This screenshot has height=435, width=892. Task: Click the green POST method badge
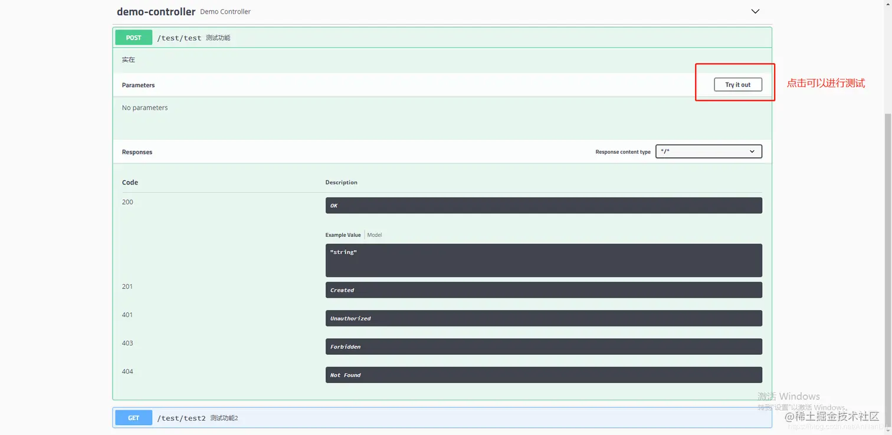coord(133,38)
